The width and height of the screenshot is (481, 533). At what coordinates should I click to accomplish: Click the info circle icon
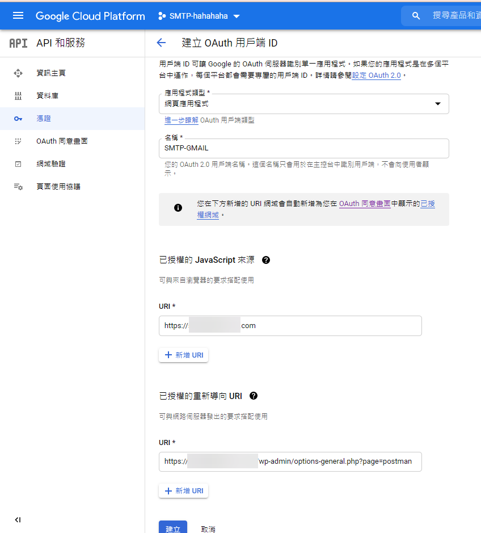(178, 208)
